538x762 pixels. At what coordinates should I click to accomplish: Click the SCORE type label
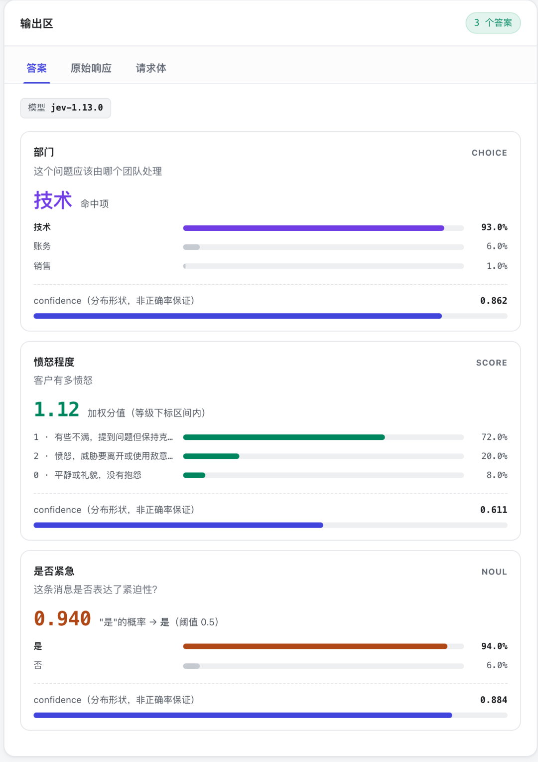click(492, 363)
